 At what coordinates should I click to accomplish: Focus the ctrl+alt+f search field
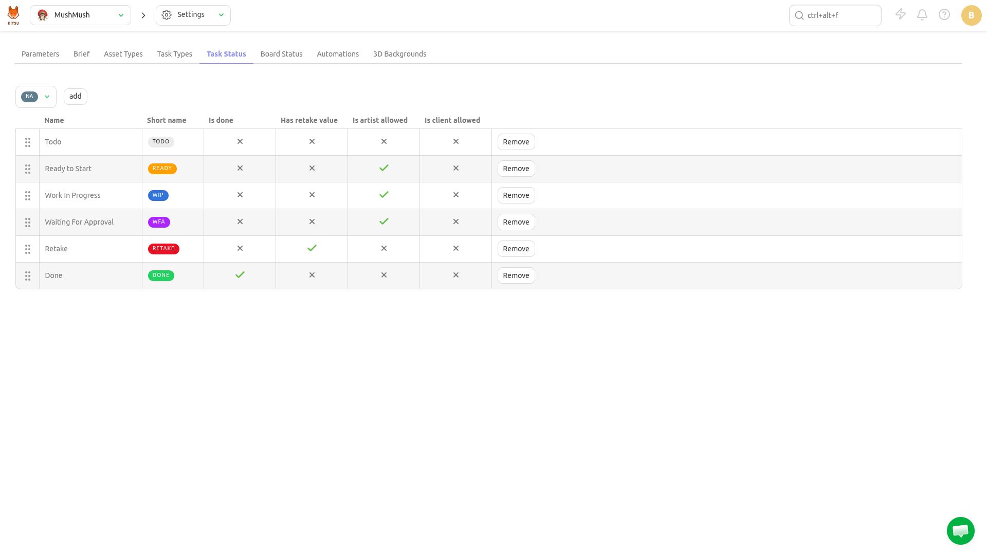pos(835,15)
